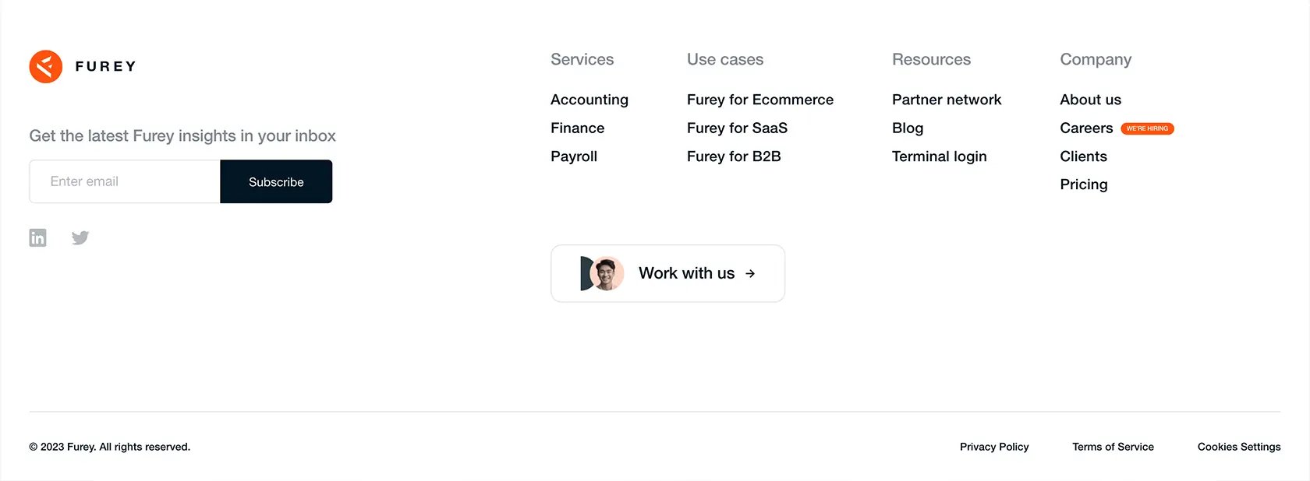Go to the Payroll page
Image resolution: width=1310 pixels, height=481 pixels.
pos(574,156)
